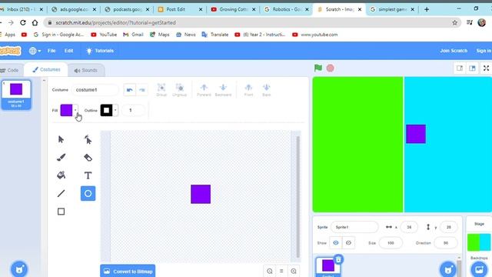Click the Redo arrow button
This screenshot has height=277, width=492.
click(x=141, y=90)
